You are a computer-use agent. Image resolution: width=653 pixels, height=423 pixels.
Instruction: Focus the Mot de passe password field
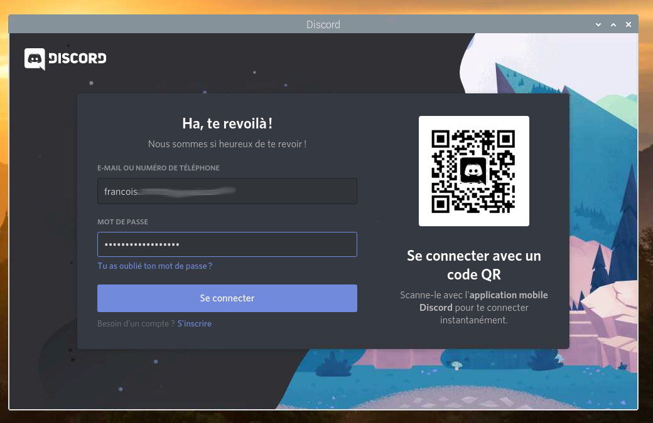point(227,244)
